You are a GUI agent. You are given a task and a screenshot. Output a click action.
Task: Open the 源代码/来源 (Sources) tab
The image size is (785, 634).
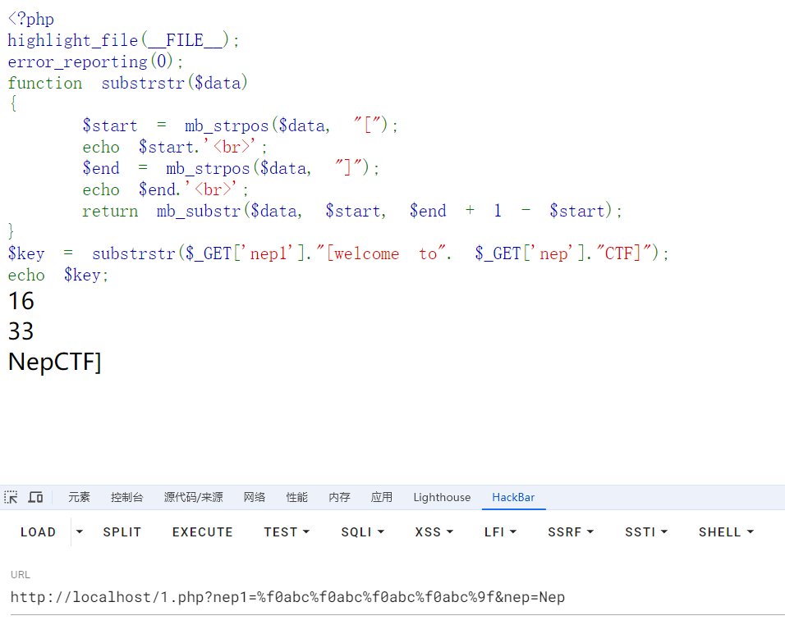pos(193,497)
